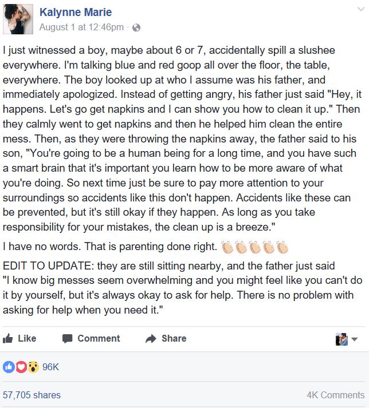Click the yellow Wow reaction icon
Viewport: 369px width, 408px height.
click(x=33, y=367)
